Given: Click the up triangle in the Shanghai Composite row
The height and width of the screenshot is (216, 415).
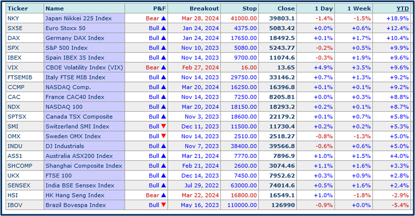Looking at the screenshot, I should 163,166.
